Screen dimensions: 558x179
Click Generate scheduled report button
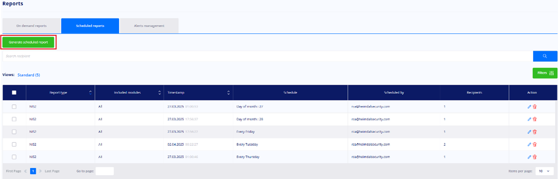[x=29, y=42]
